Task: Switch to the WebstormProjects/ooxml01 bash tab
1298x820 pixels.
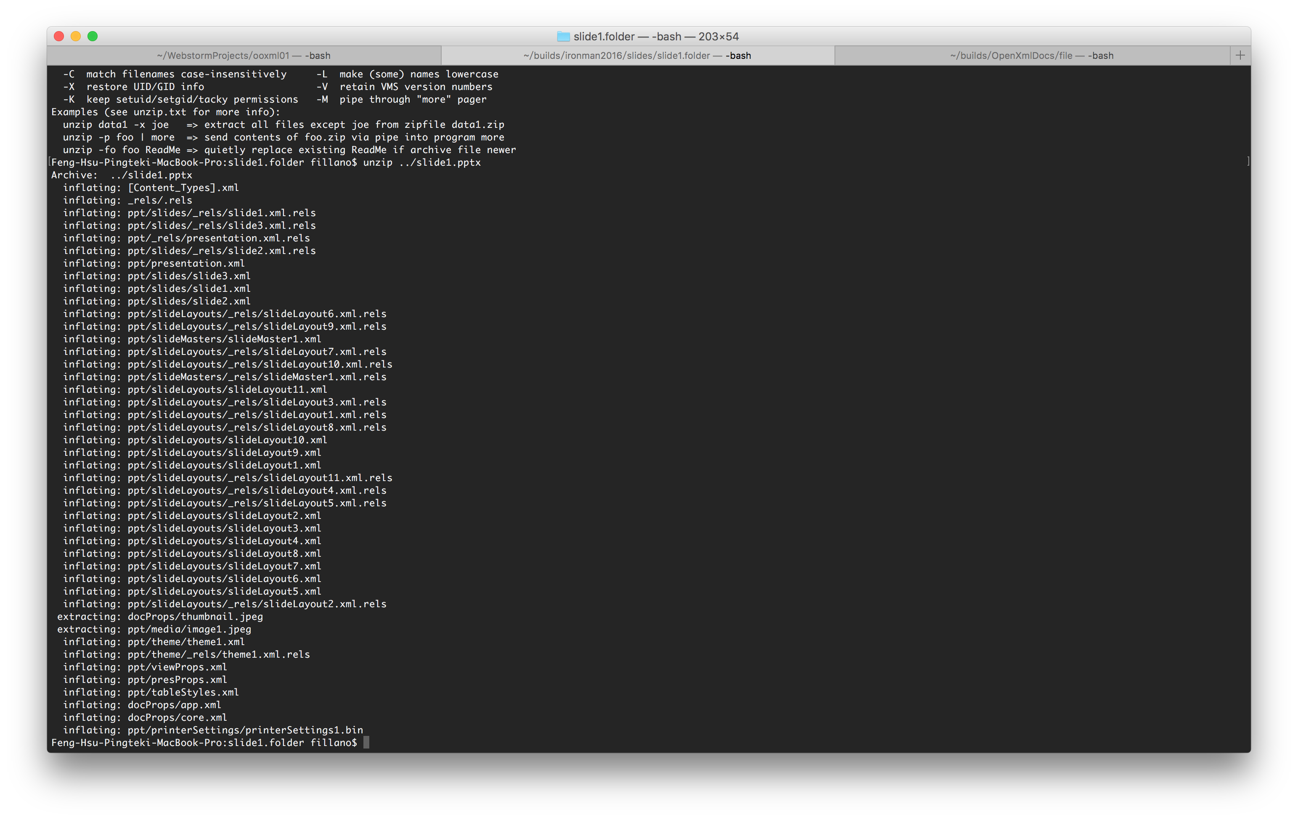Action: point(244,56)
